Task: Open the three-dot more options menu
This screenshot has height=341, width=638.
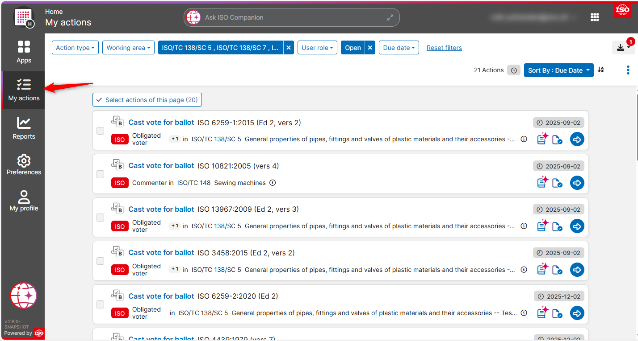Action: [628, 70]
